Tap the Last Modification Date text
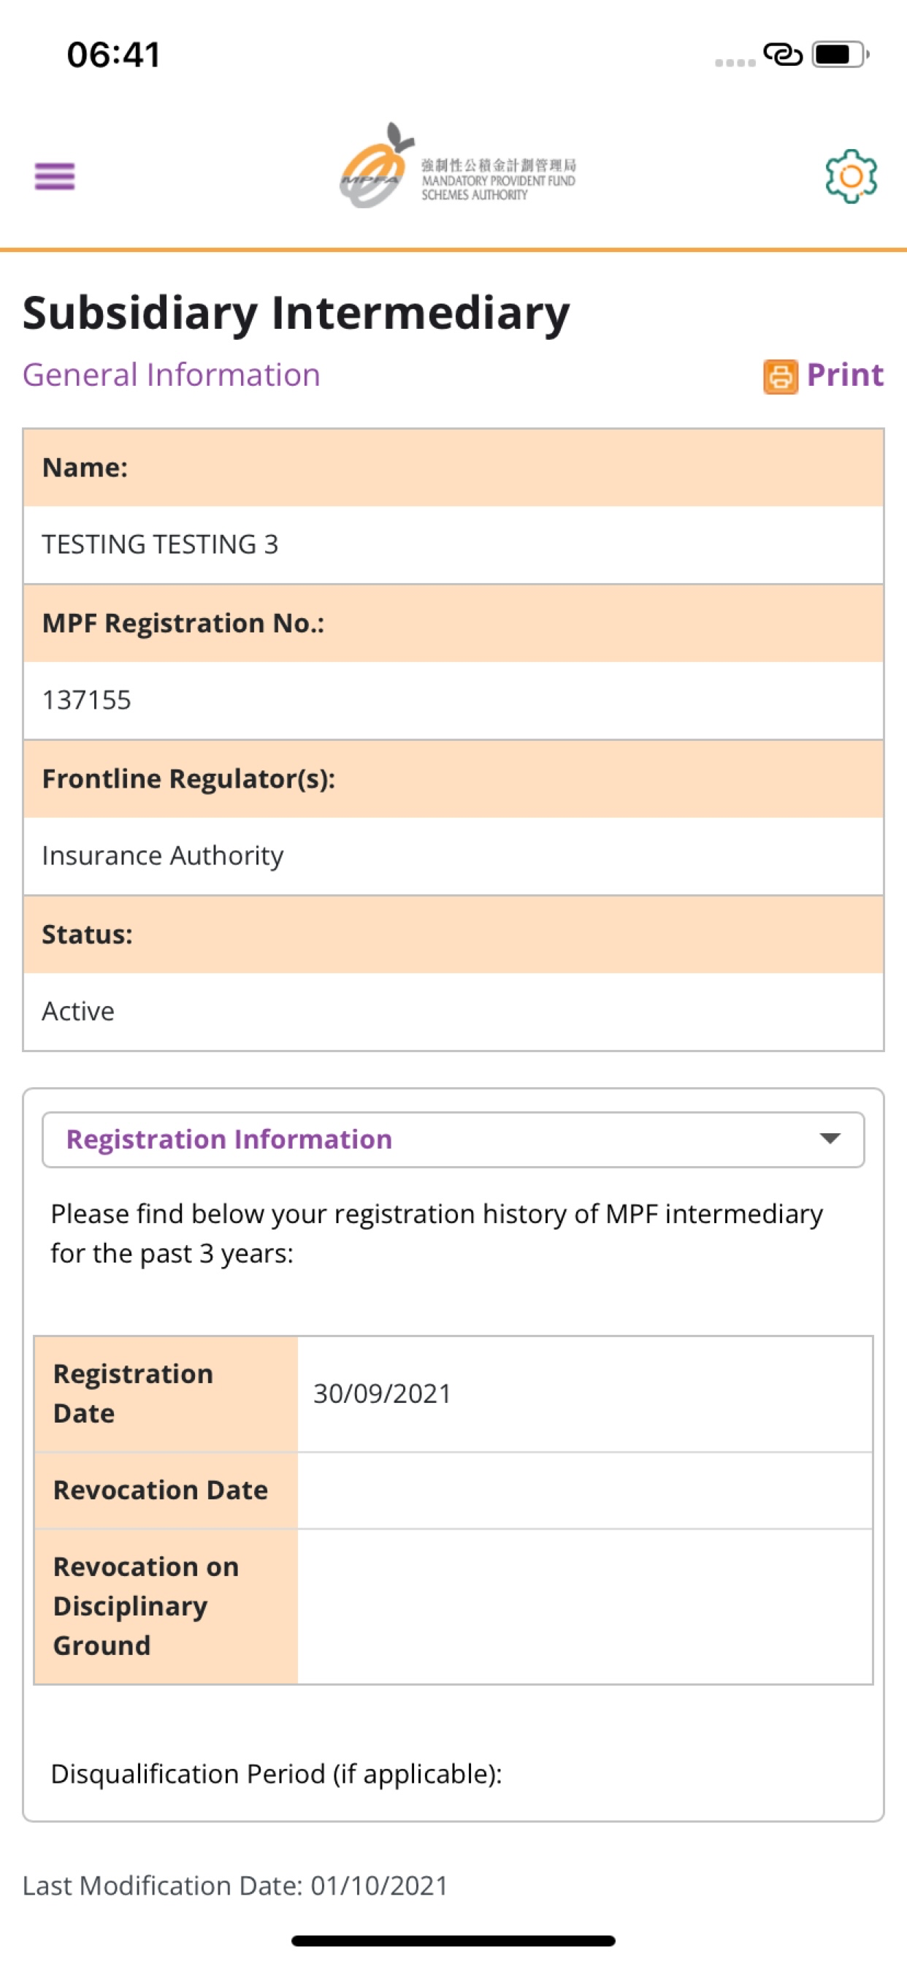This screenshot has width=907, height=1964. (234, 1886)
